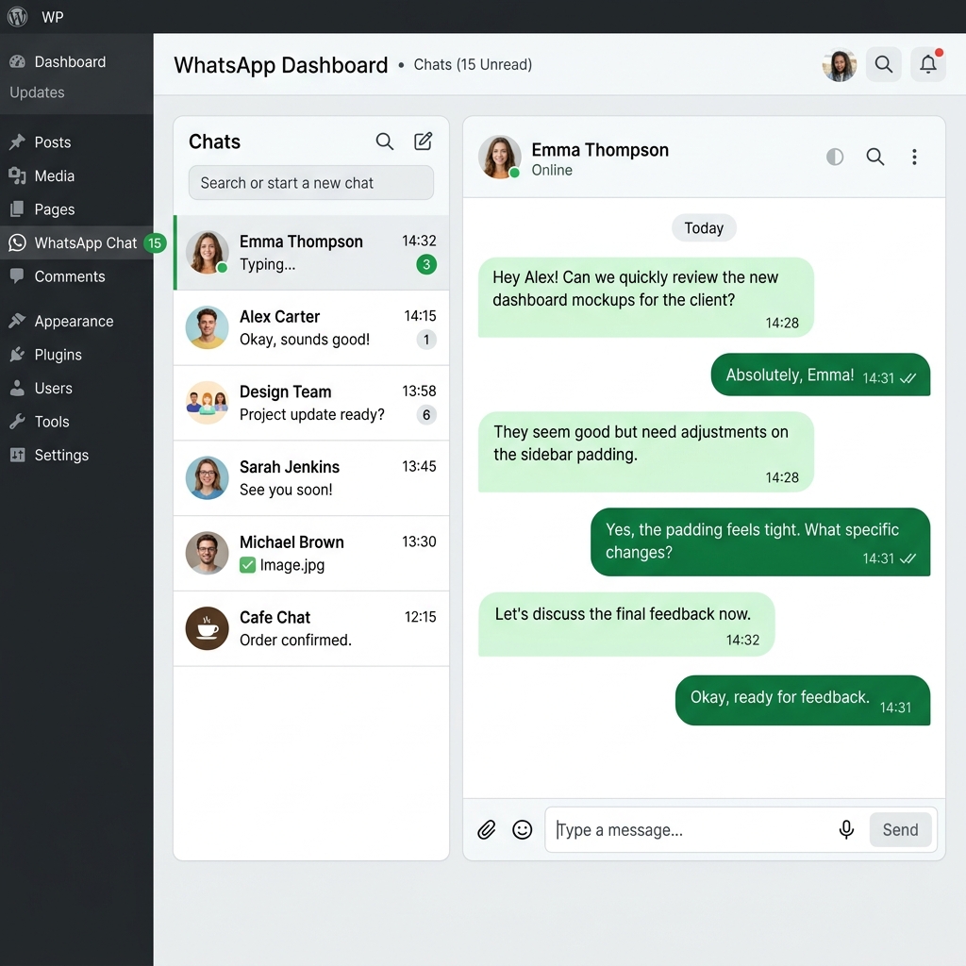The width and height of the screenshot is (966, 966).
Task: Open the notifications bell icon
Action: (x=928, y=64)
